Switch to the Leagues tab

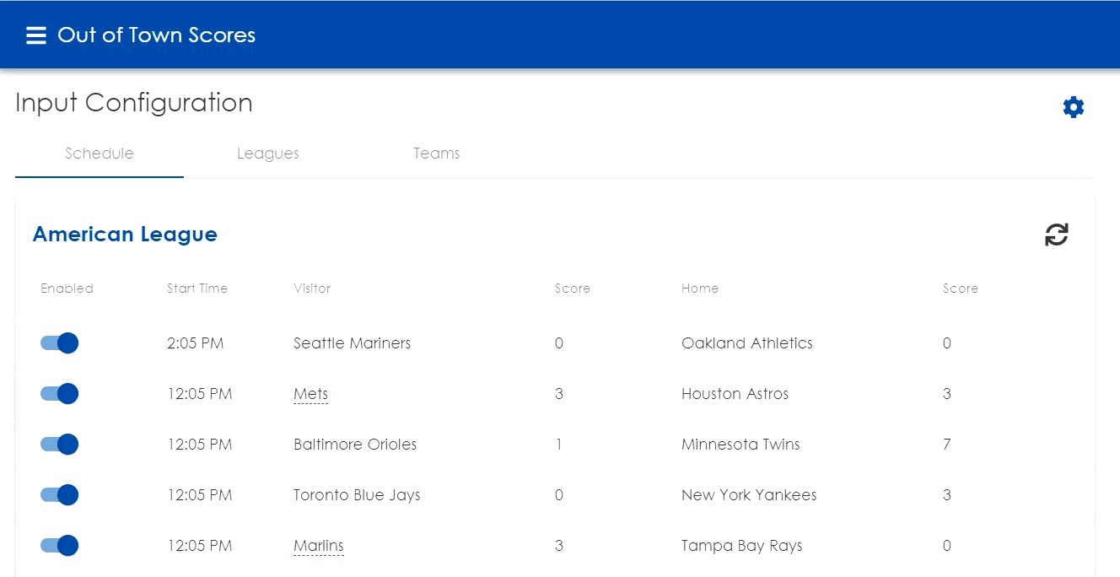point(267,154)
